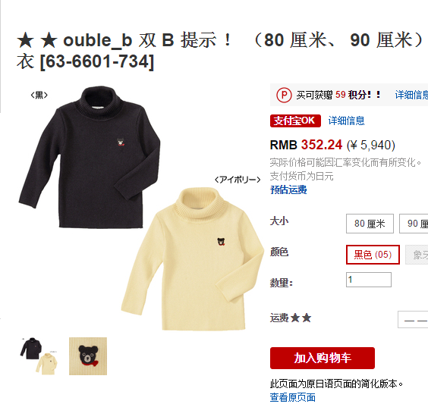Click the bear emblem on black sweater

[121, 142]
